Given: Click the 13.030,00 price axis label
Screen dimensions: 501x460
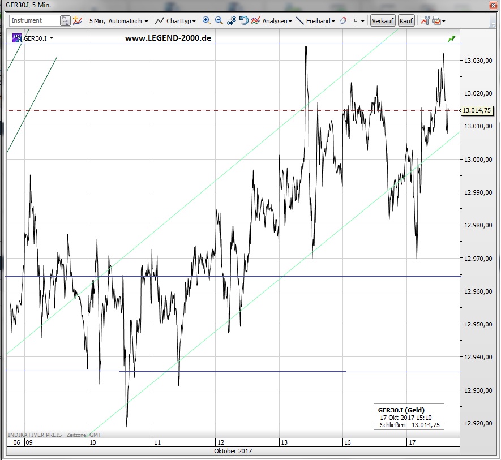Looking at the screenshot, I should tap(478, 61).
